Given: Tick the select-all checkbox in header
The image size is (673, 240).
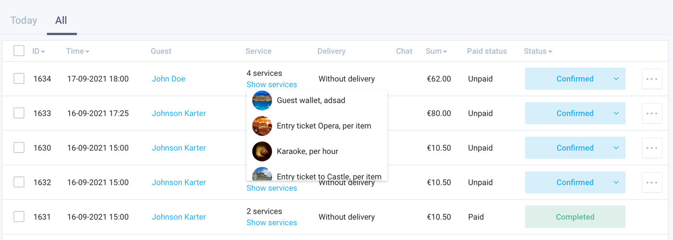Looking at the screenshot, I should (19, 51).
